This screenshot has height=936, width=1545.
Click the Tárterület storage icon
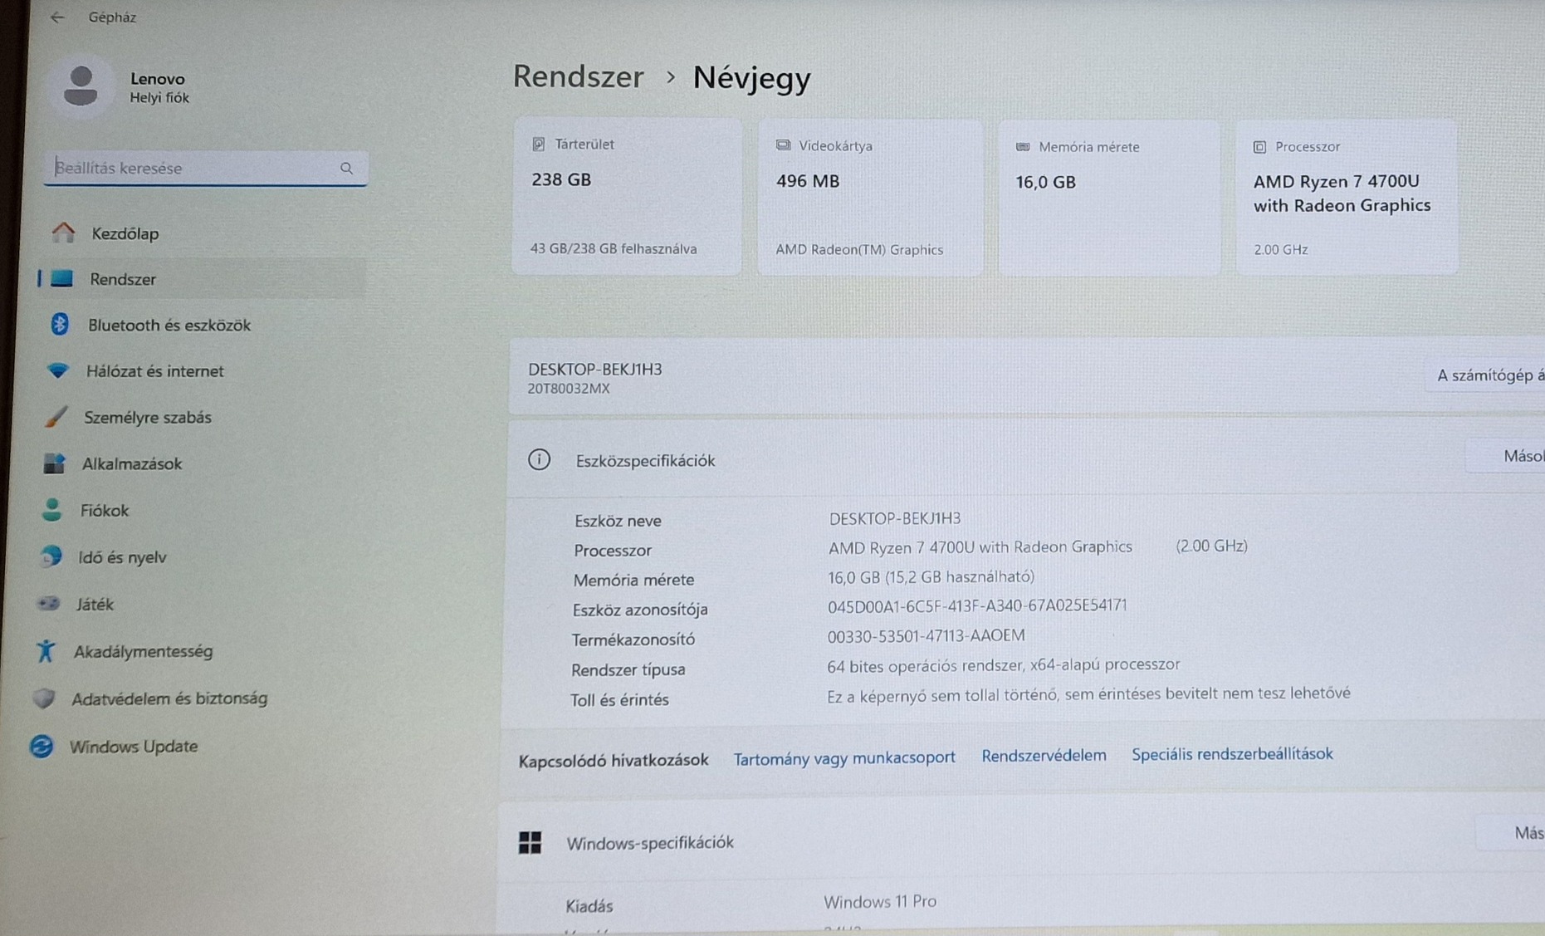coord(538,145)
